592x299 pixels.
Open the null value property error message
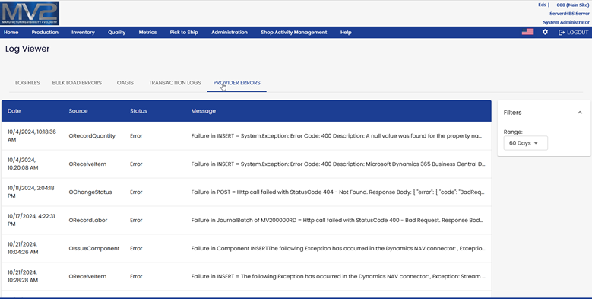click(337, 135)
